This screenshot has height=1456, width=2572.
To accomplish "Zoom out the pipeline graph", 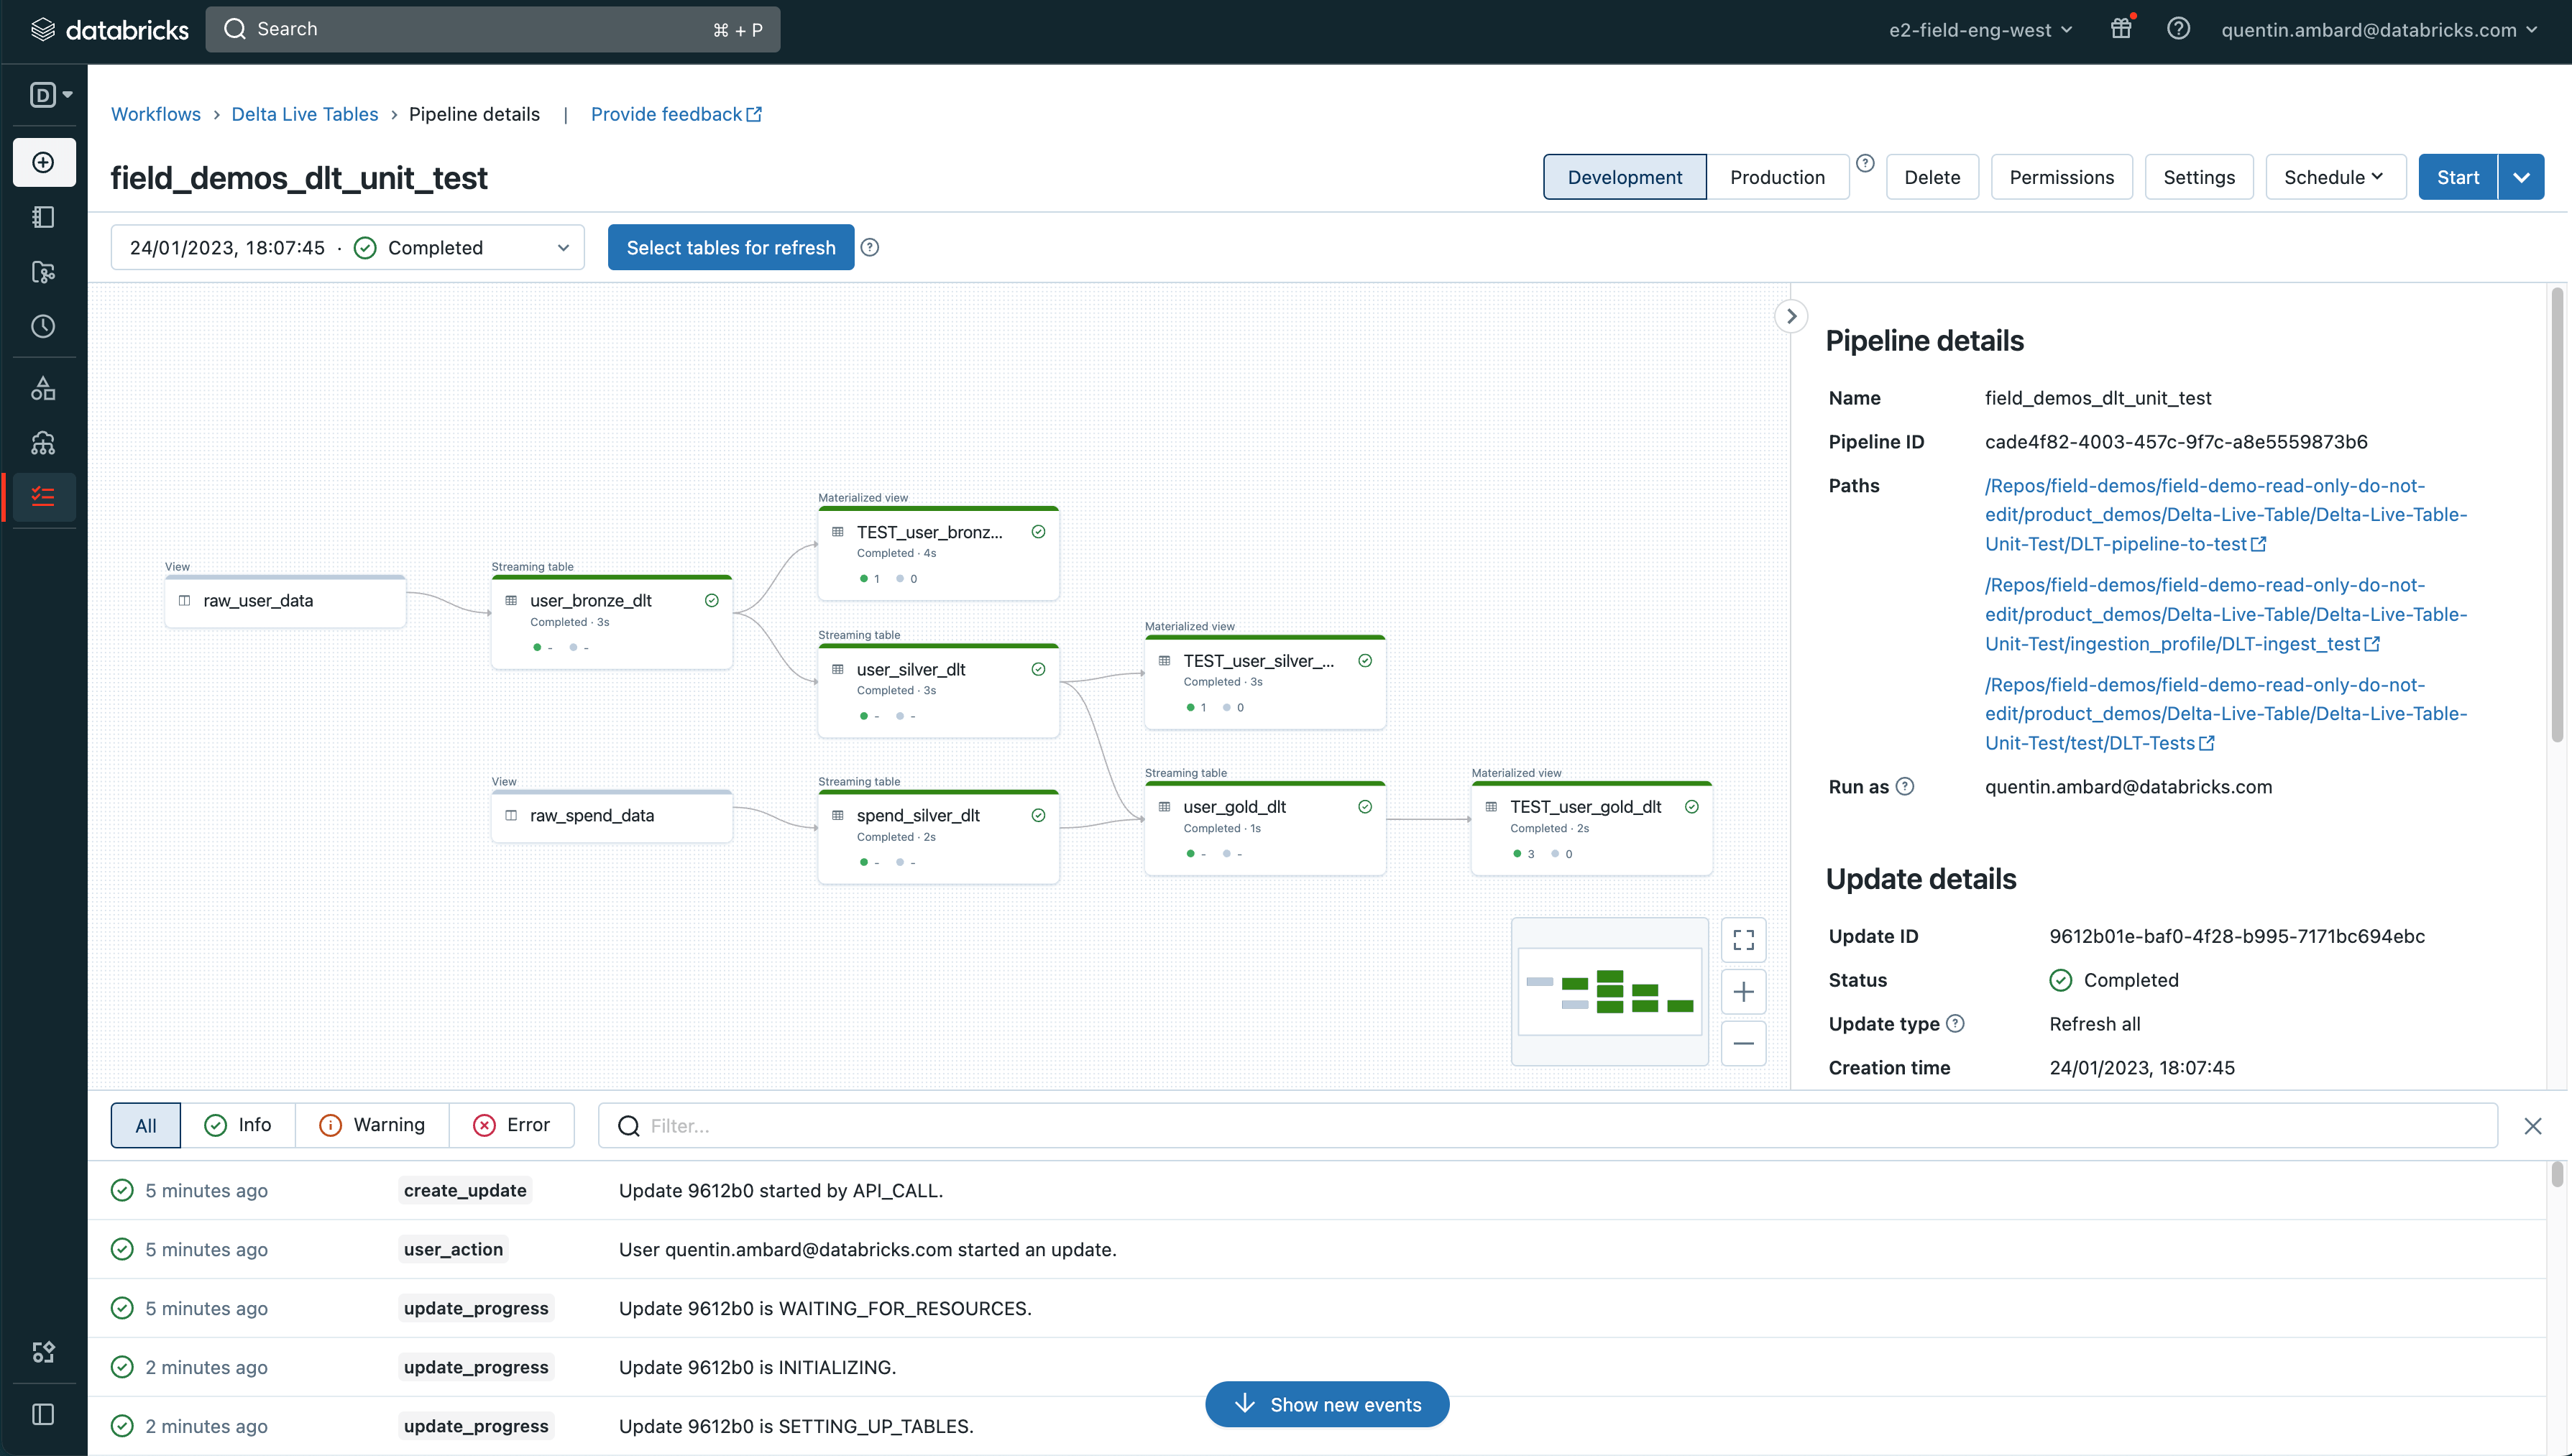I will [1743, 1044].
